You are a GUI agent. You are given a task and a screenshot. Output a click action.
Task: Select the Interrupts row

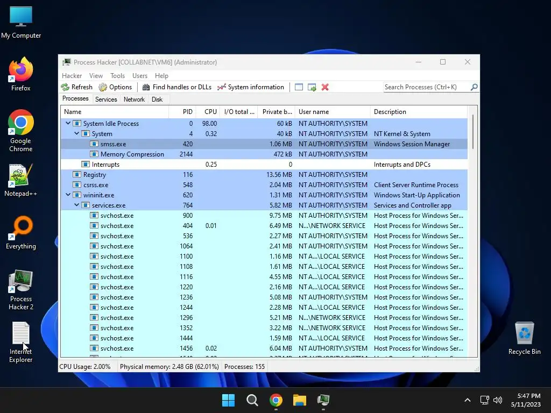click(x=264, y=165)
